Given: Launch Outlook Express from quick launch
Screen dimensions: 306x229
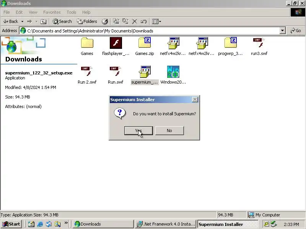Looking at the screenshot, I should coord(49,224).
